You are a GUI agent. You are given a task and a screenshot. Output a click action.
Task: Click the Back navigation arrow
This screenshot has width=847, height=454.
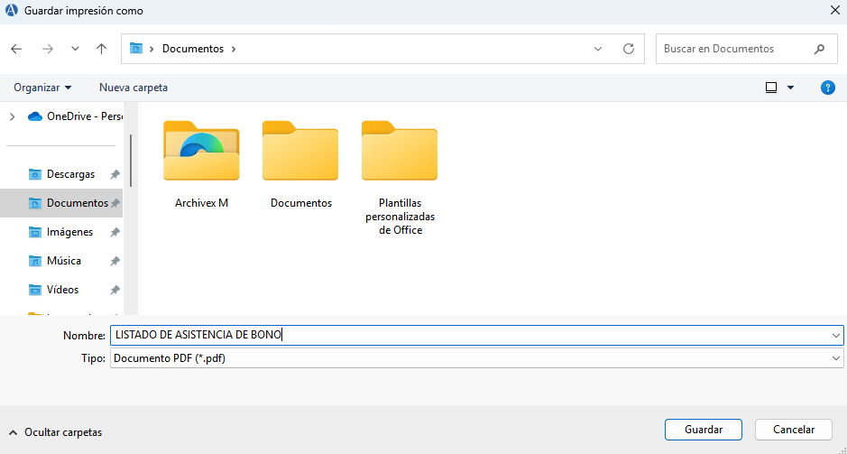(x=17, y=49)
